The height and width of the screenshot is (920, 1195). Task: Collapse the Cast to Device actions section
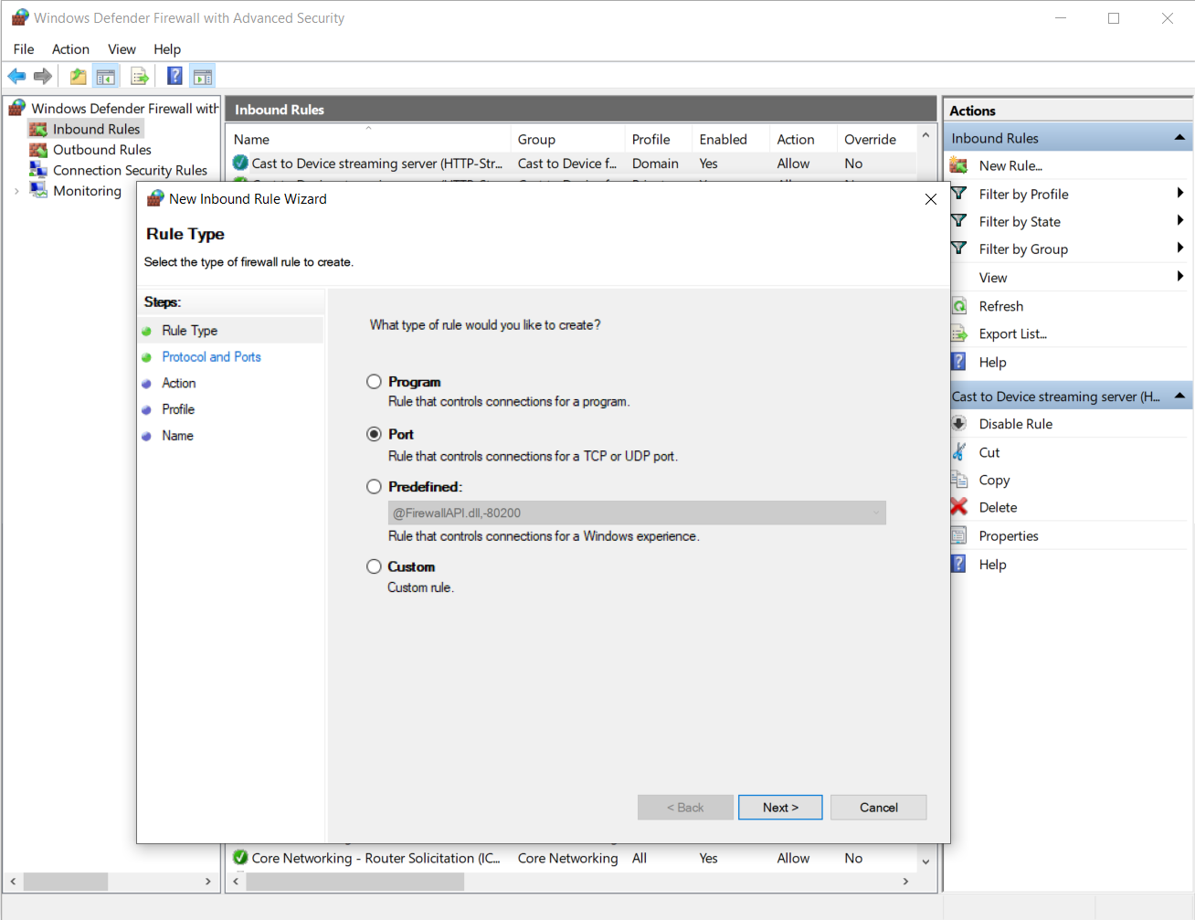click(x=1179, y=396)
